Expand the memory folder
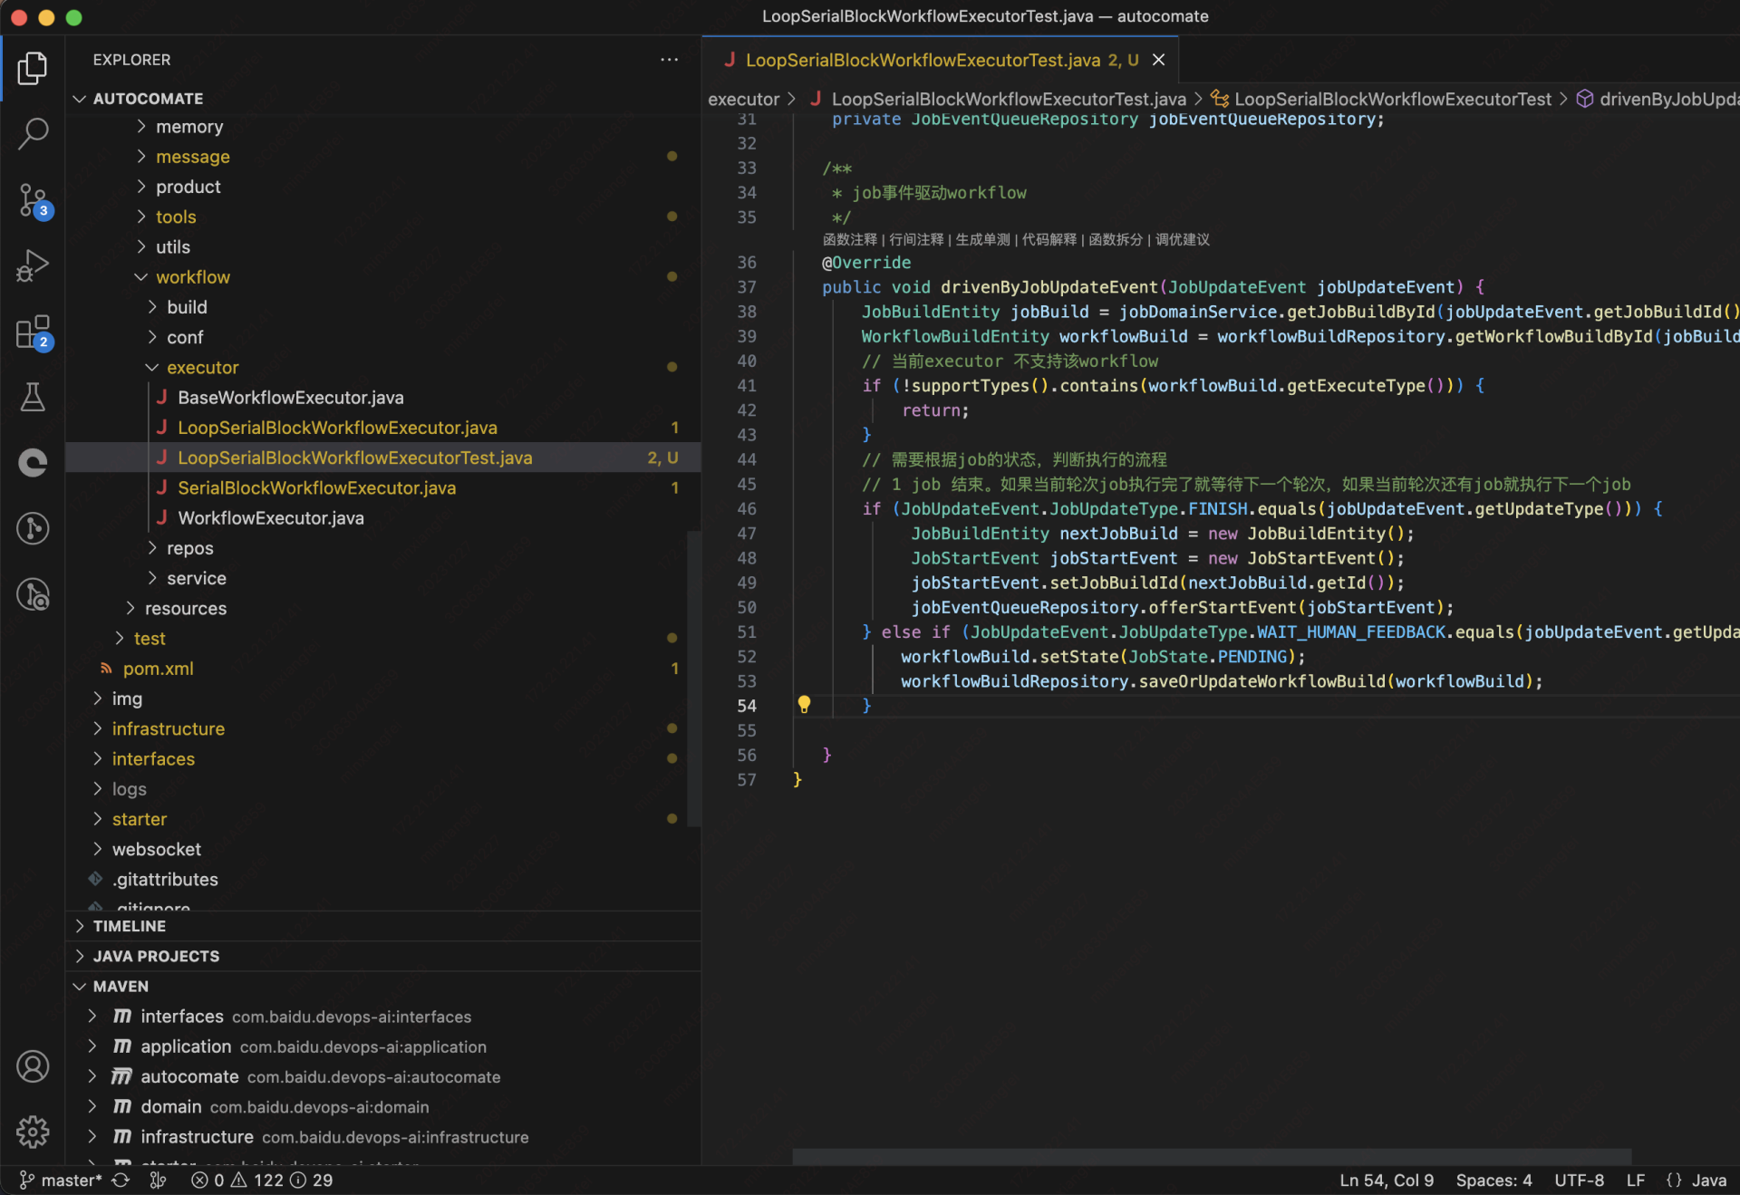This screenshot has width=1740, height=1195. [x=141, y=126]
